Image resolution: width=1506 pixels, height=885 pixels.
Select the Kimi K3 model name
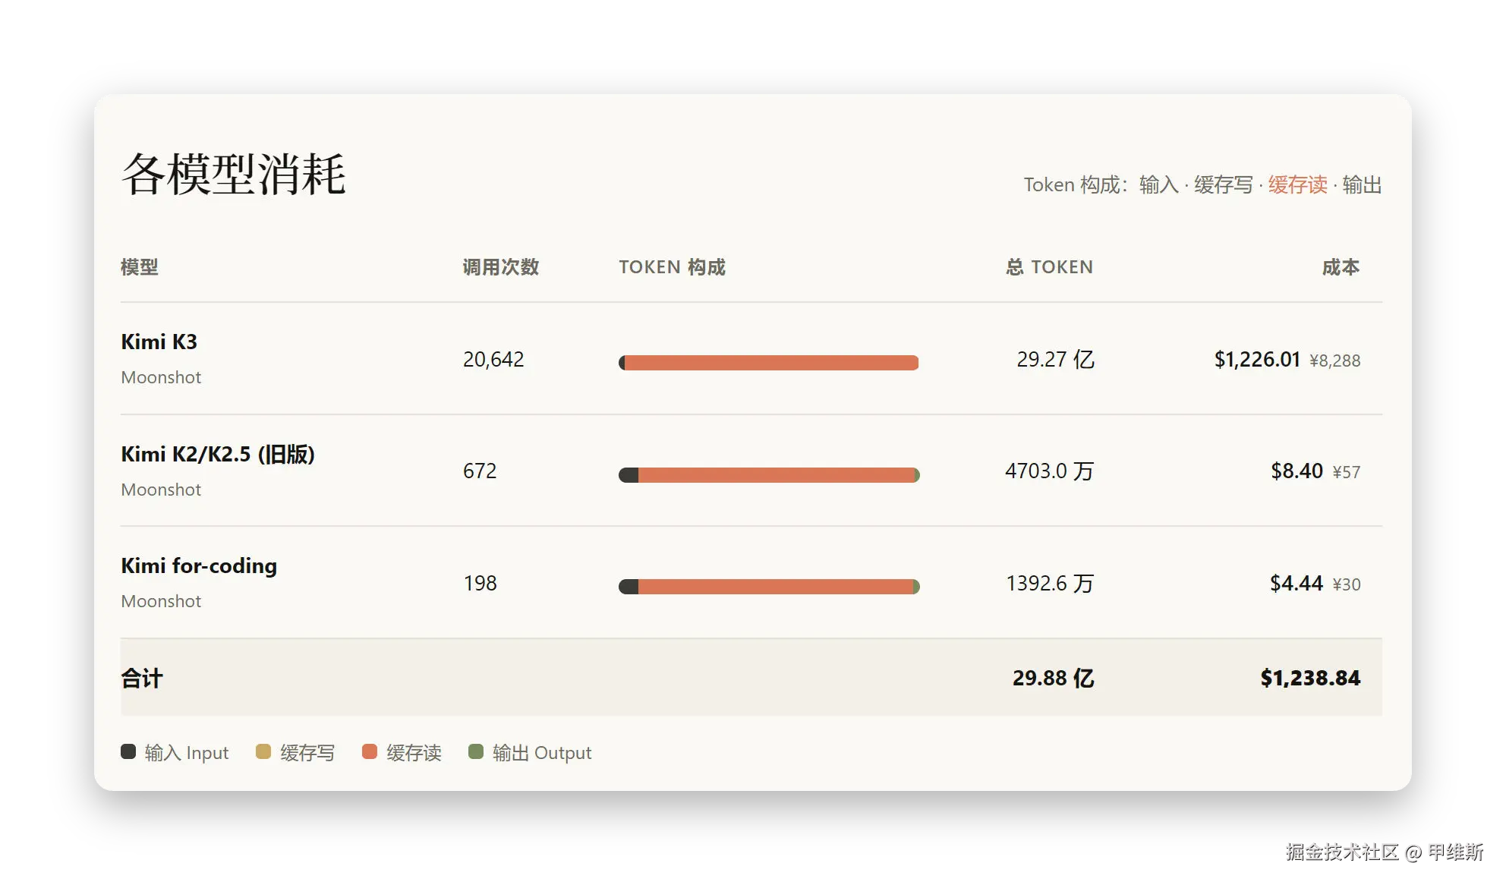pos(159,342)
